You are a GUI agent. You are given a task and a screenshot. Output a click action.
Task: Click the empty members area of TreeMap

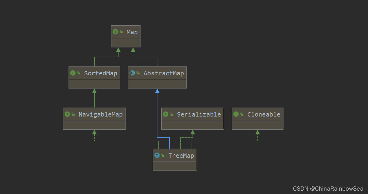(175, 166)
